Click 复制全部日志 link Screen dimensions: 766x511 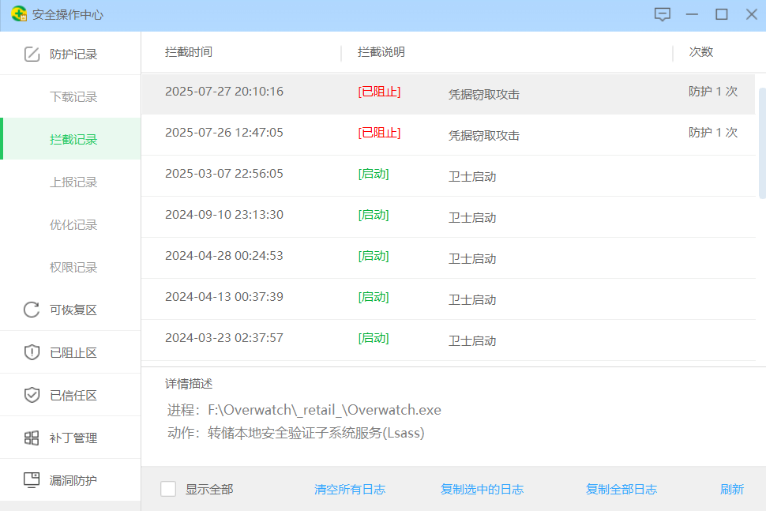(x=621, y=490)
